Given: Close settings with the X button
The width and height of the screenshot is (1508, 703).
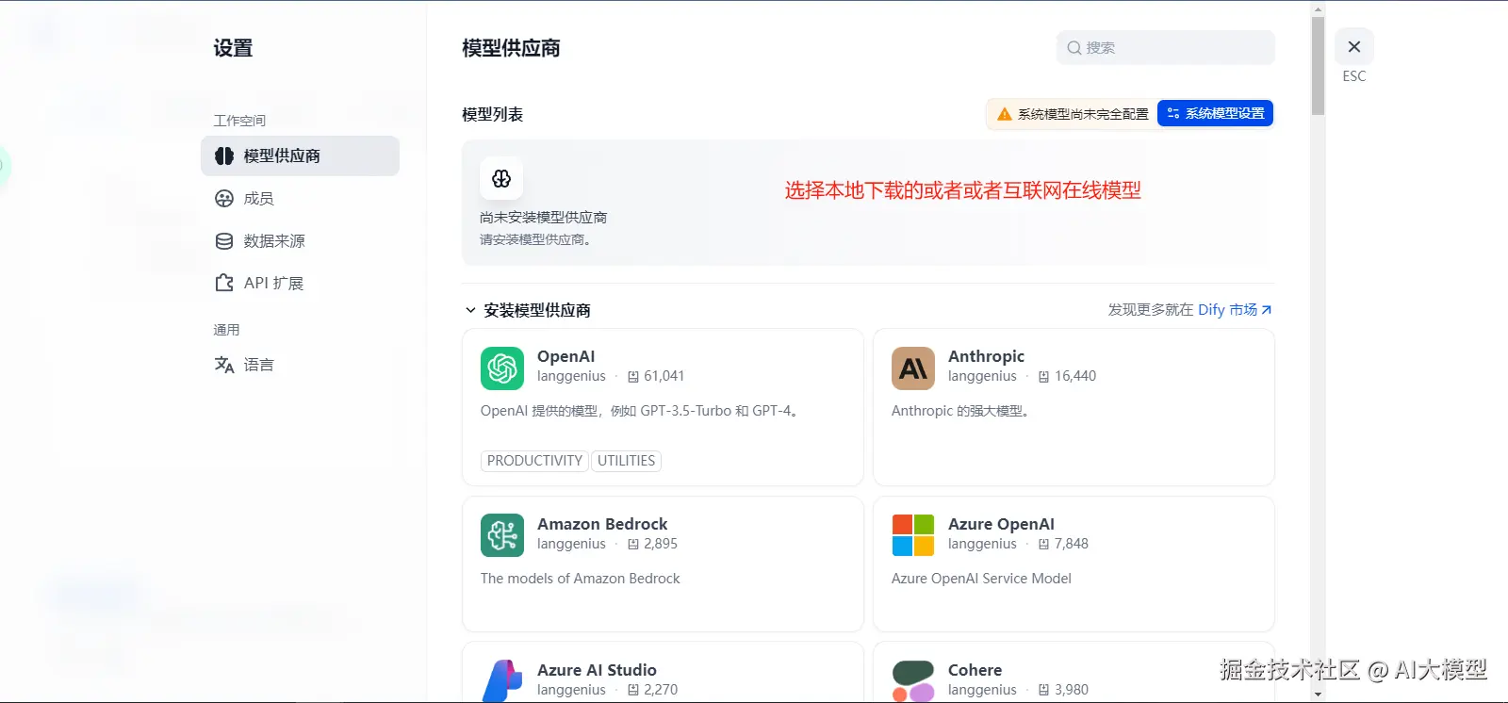Looking at the screenshot, I should point(1354,47).
